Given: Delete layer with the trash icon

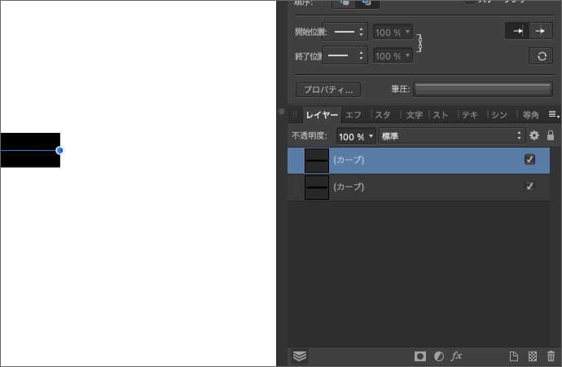Looking at the screenshot, I should click(x=551, y=356).
